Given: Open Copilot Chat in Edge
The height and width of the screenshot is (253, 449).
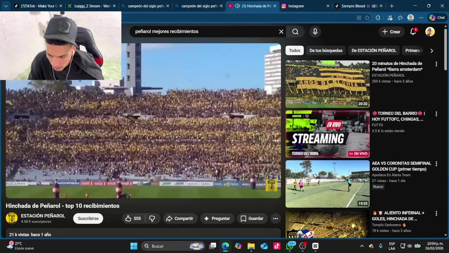Looking at the screenshot, I should coord(437,18).
